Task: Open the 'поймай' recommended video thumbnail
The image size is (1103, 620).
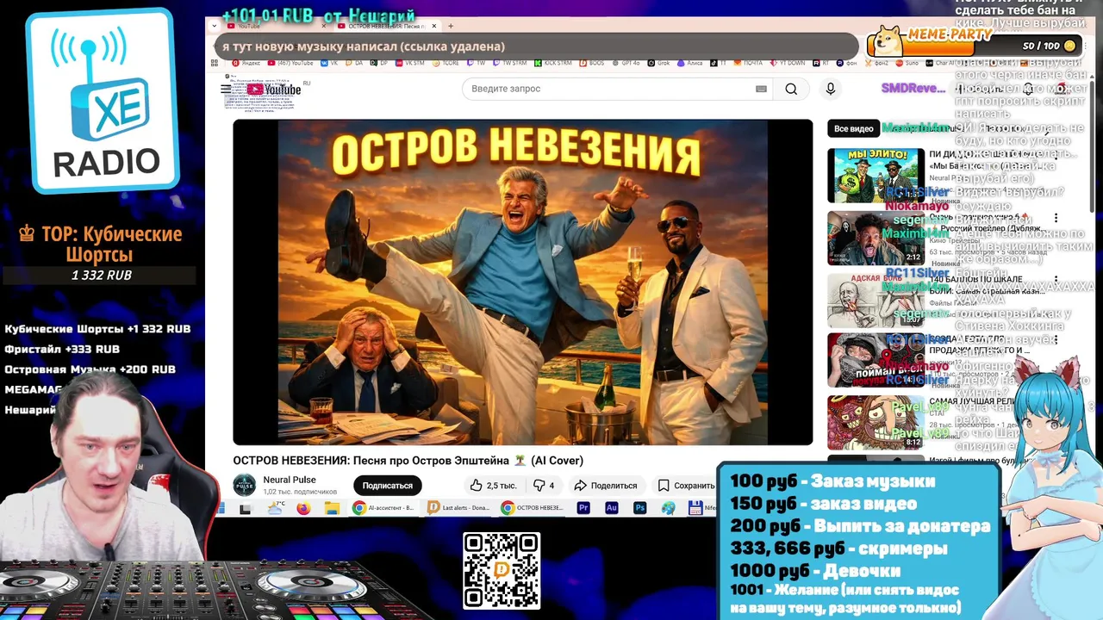Action: [x=876, y=361]
